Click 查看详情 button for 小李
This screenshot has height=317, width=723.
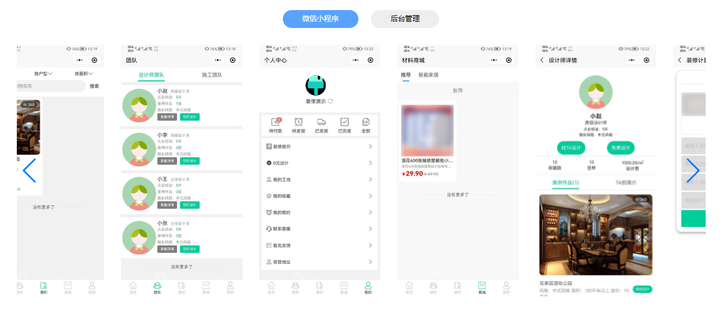(x=167, y=161)
